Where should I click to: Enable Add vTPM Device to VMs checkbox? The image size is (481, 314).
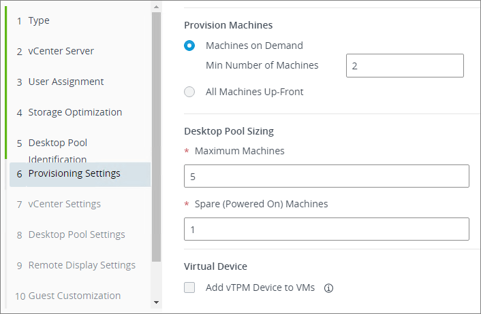[190, 287]
